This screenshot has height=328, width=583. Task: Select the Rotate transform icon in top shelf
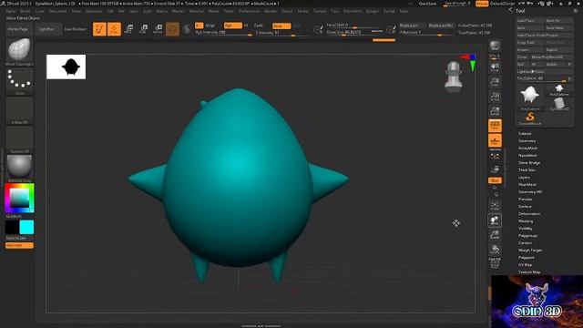[158, 29]
